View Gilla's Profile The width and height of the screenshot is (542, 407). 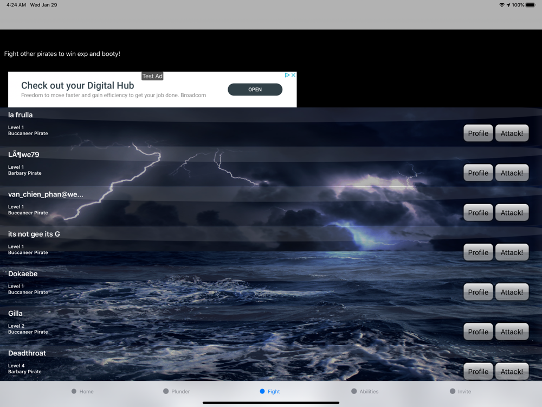click(x=478, y=332)
